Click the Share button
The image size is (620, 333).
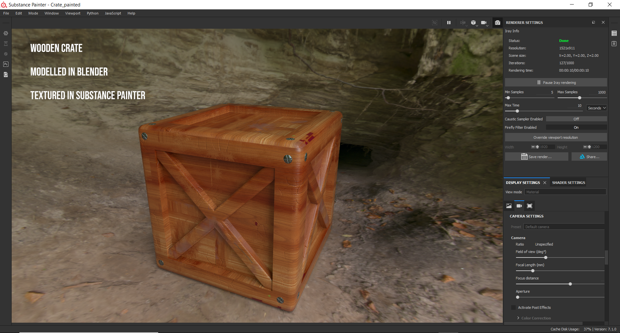click(x=589, y=156)
